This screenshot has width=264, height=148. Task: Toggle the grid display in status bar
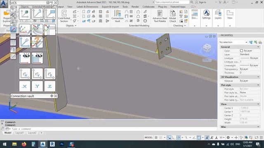pos(156,138)
